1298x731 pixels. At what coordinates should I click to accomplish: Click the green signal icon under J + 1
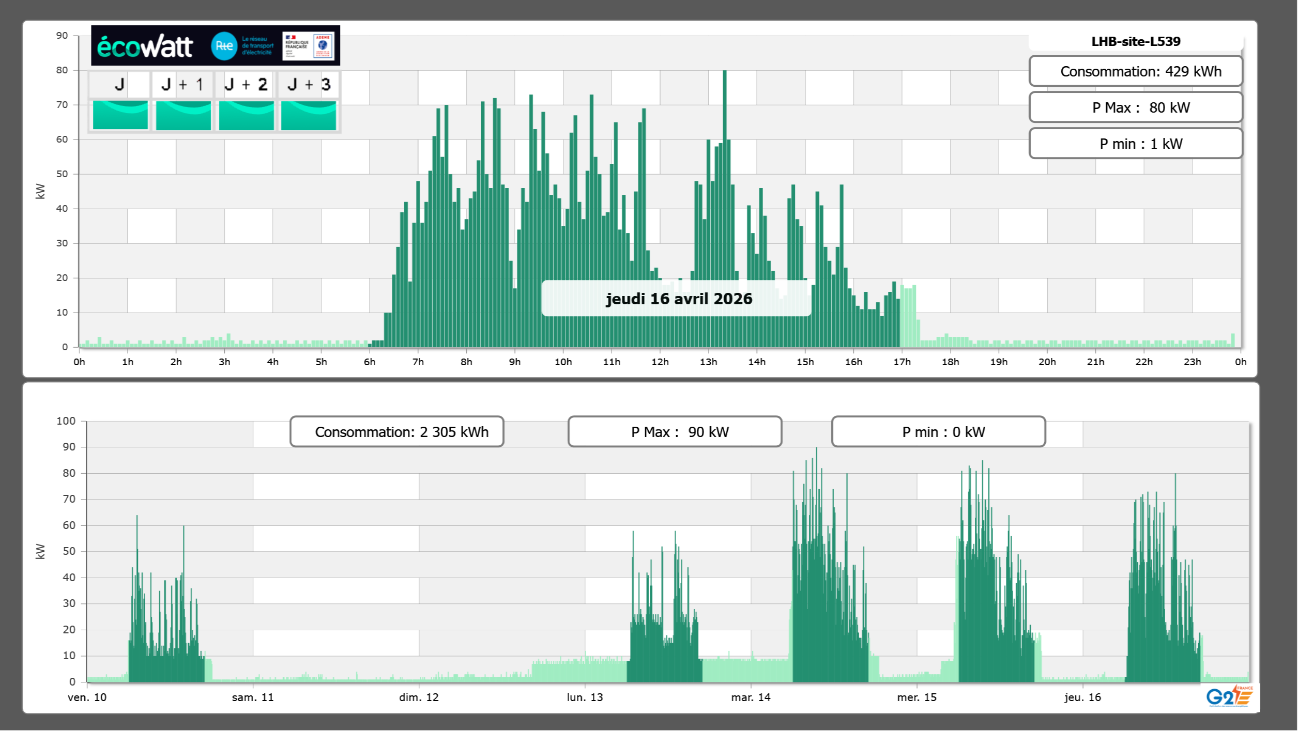click(x=184, y=115)
